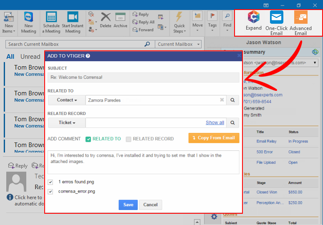The image size is (323, 225).
Task: Delete the selected email
Action: click(x=106, y=20)
